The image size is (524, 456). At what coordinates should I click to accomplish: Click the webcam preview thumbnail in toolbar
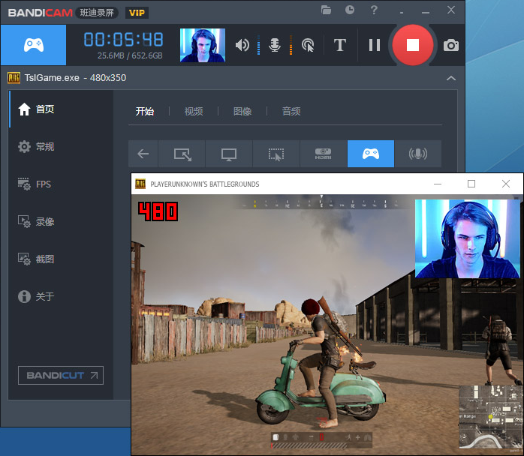click(203, 45)
